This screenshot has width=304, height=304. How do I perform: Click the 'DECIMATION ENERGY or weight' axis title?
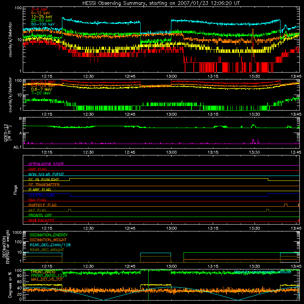(x=6, y=247)
